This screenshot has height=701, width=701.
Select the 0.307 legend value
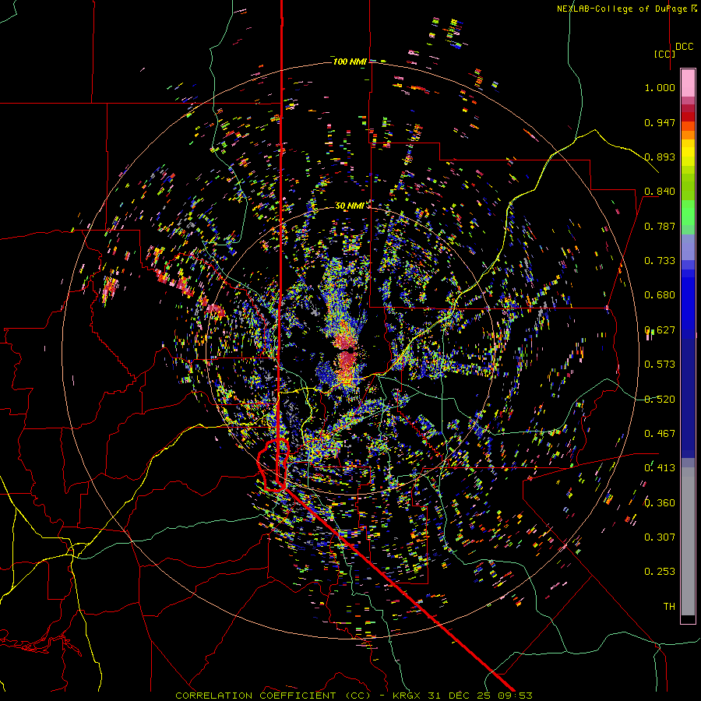tap(660, 537)
